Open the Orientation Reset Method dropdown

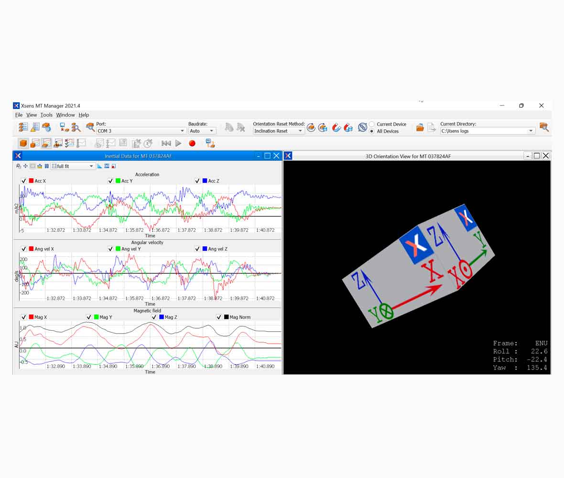300,131
